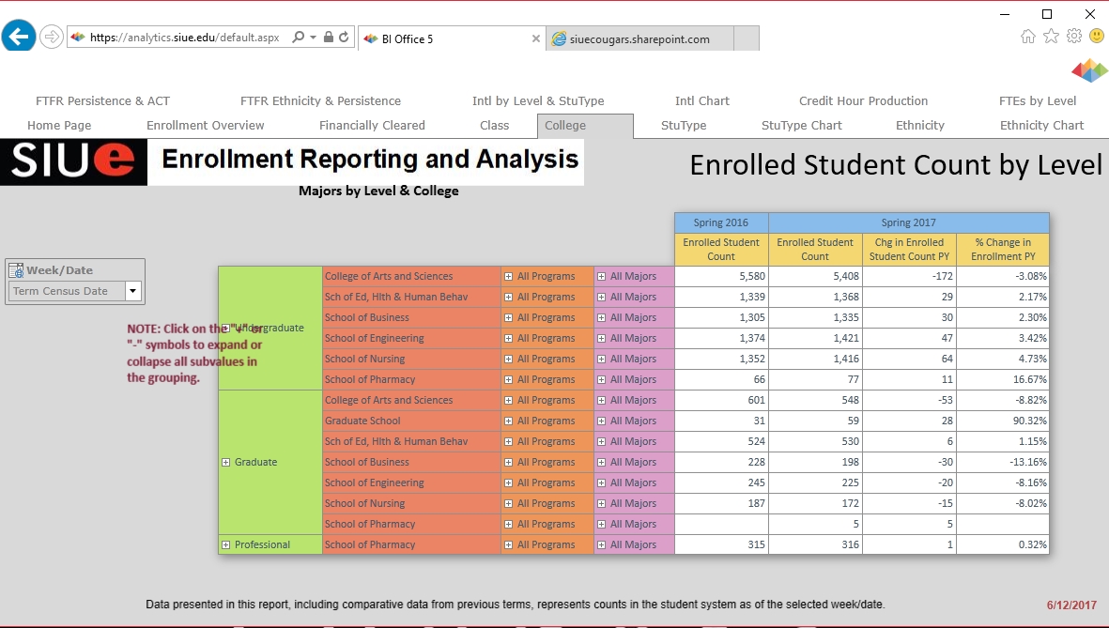This screenshot has height=628, width=1109.
Task: Switch to the Enrollment Overview tab
Action: (205, 125)
